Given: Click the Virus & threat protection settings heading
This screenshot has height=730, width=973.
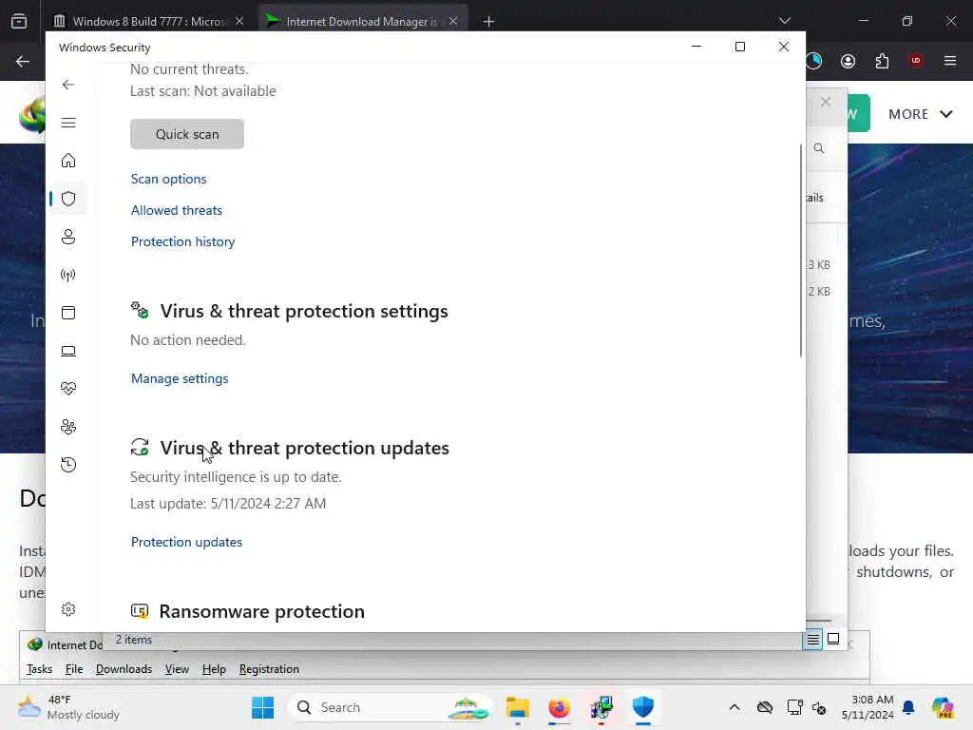Looking at the screenshot, I should click(x=304, y=311).
